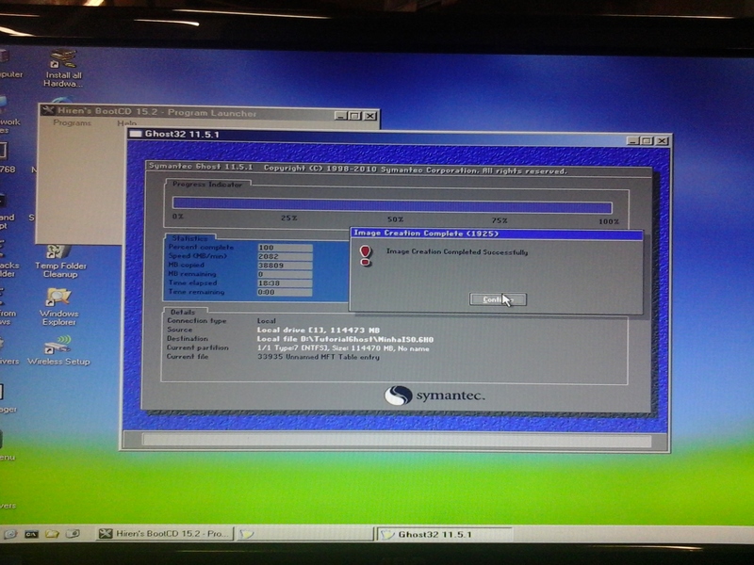Image resolution: width=754 pixels, height=565 pixels.
Task: Click the Time elapsed value field
Action: coord(284,282)
